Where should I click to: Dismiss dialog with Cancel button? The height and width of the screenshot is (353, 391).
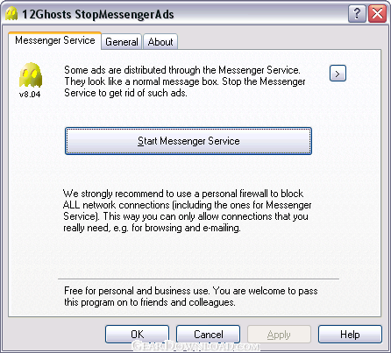209,335
